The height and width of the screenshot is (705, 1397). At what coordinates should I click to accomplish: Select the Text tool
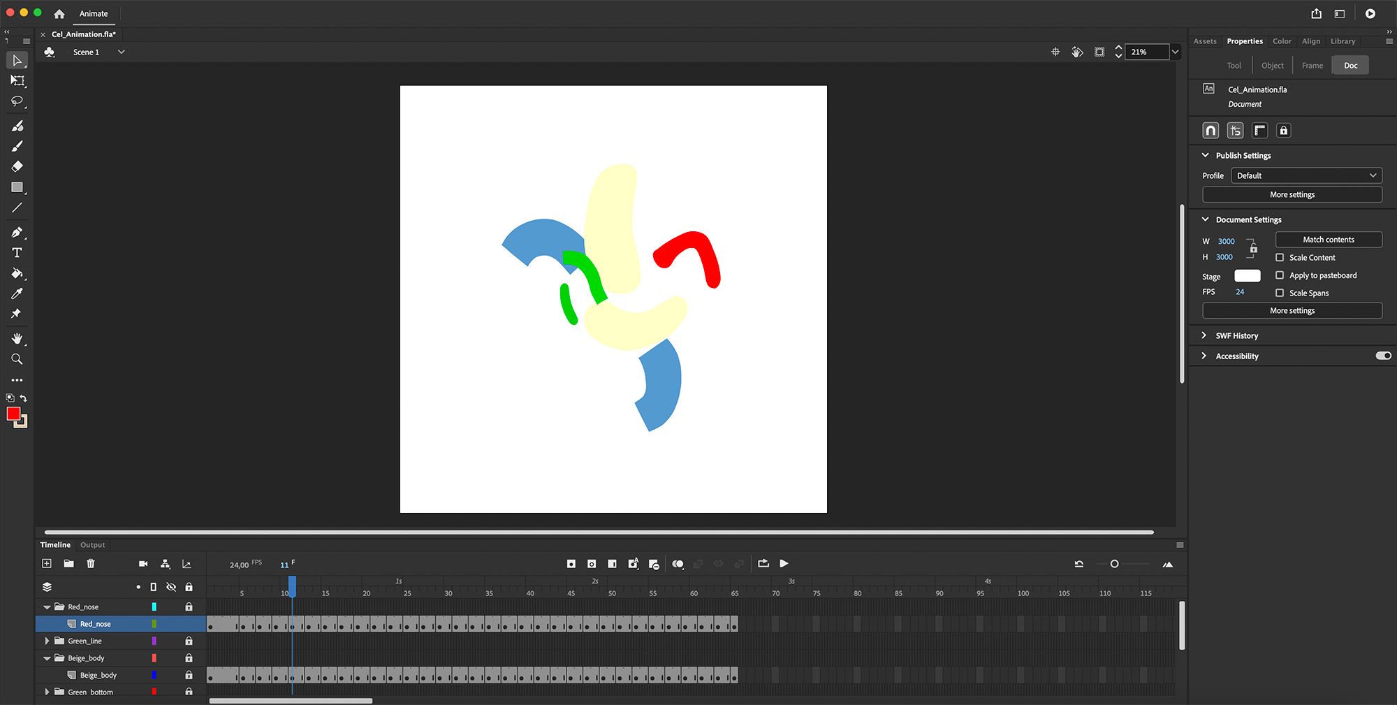pyautogui.click(x=17, y=253)
